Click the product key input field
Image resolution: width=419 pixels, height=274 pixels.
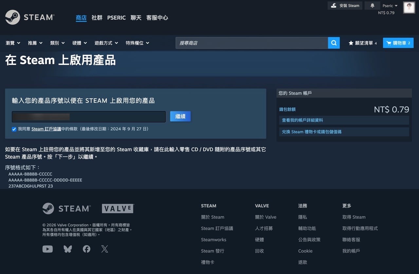(x=89, y=117)
